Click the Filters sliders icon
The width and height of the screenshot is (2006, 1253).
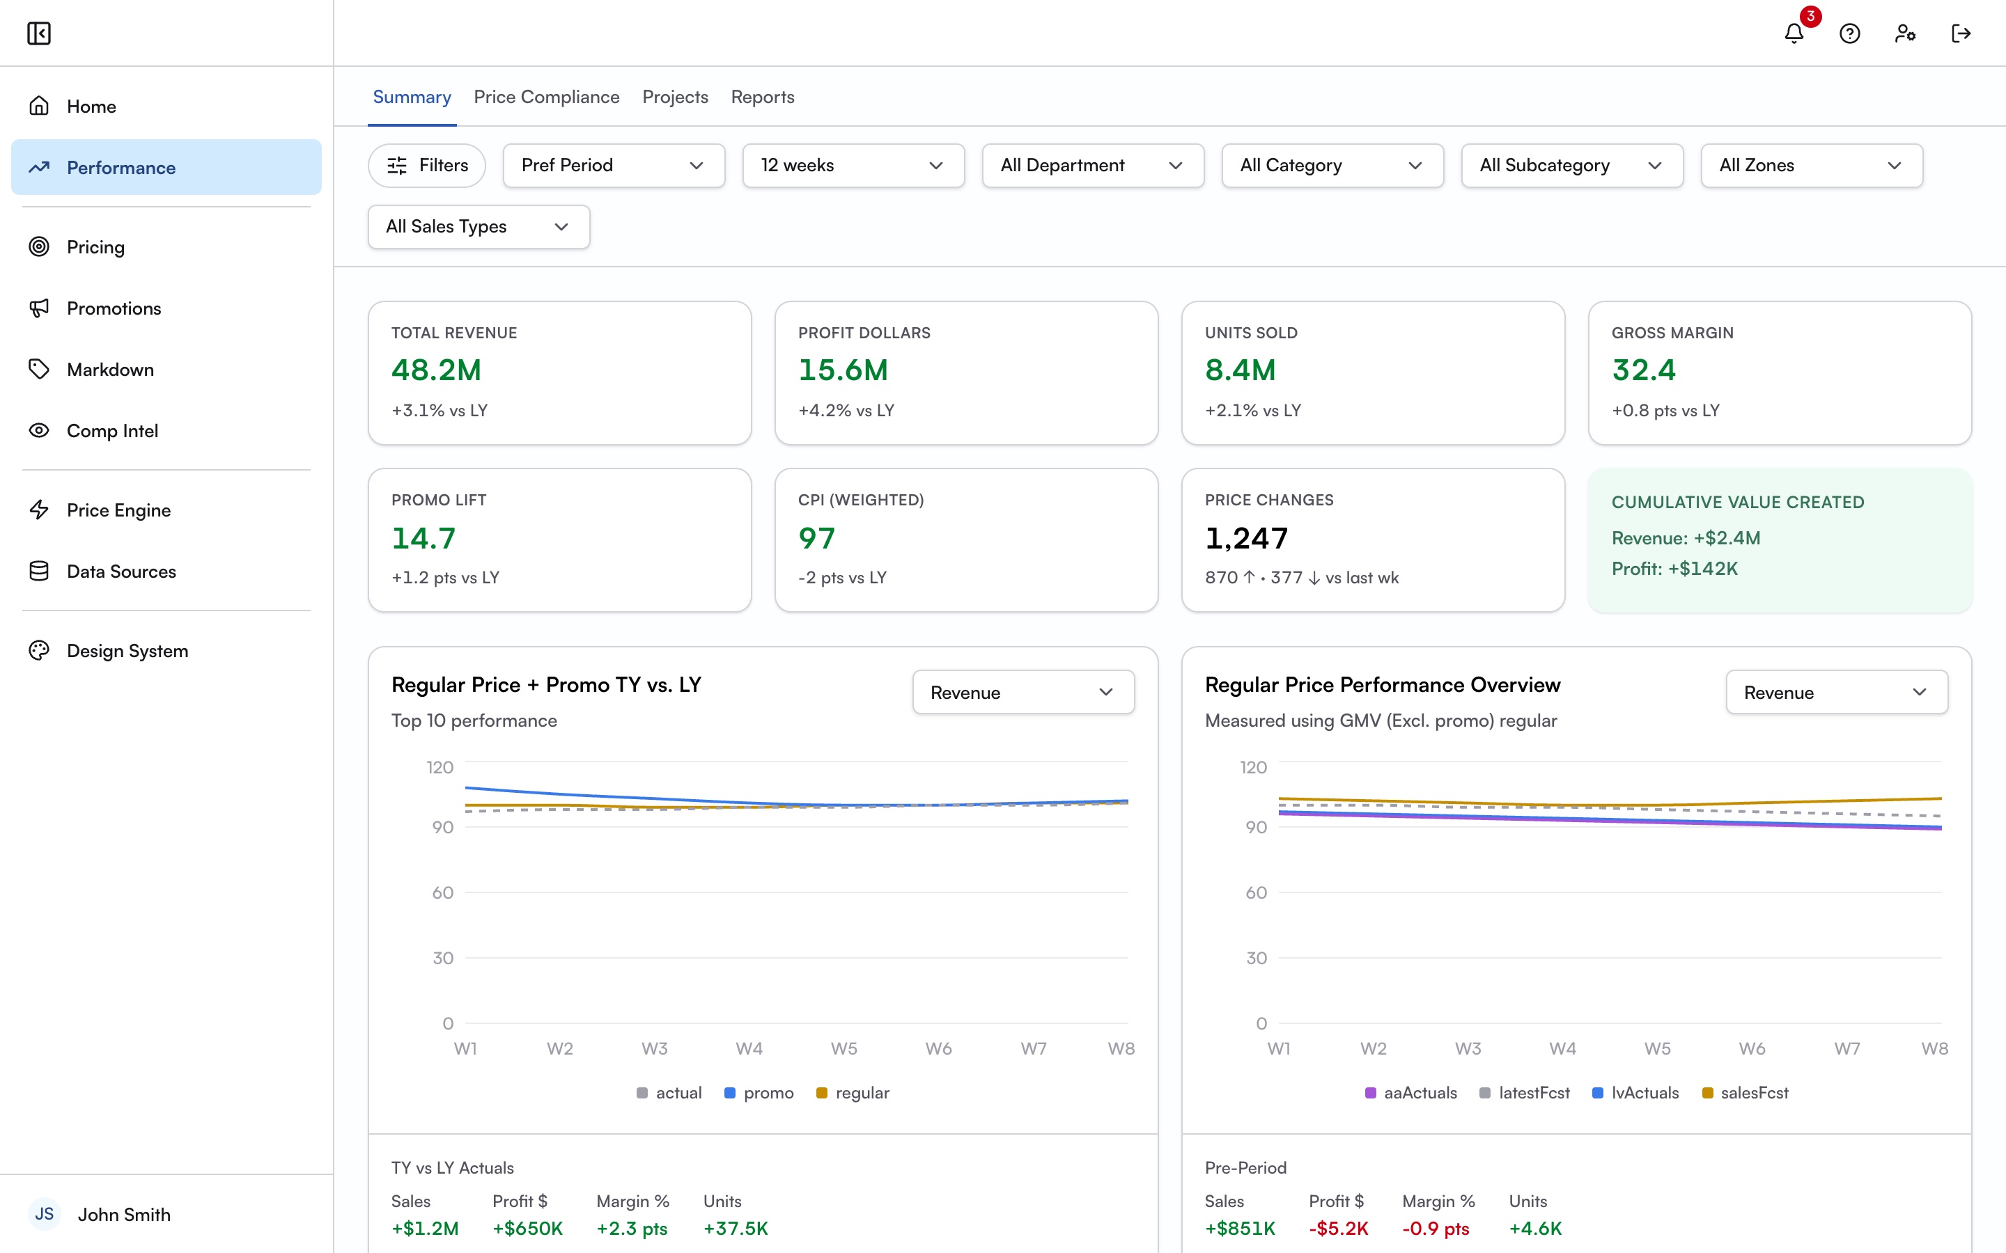pyautogui.click(x=397, y=166)
